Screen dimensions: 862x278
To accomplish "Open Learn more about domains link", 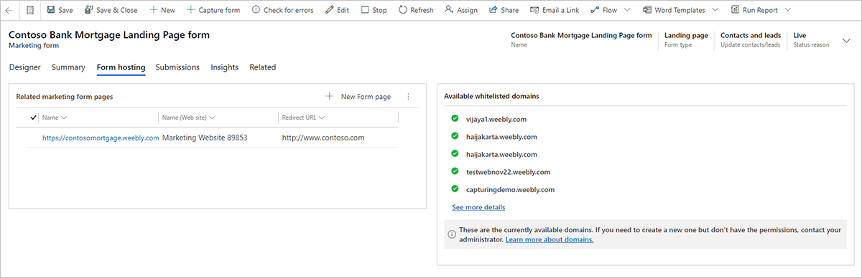I will 550,239.
